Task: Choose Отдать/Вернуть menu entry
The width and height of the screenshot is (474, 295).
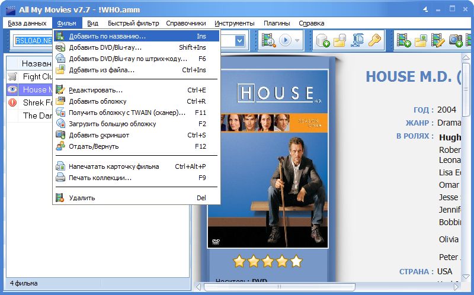Action: [137, 146]
